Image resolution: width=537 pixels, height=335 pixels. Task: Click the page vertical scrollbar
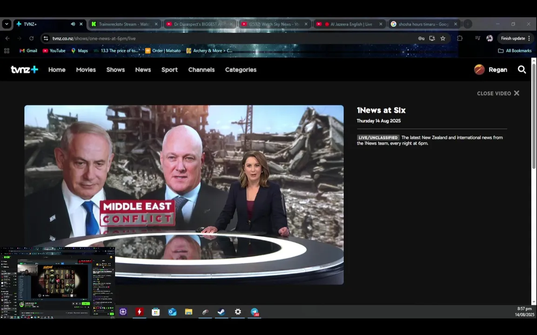pos(534,116)
